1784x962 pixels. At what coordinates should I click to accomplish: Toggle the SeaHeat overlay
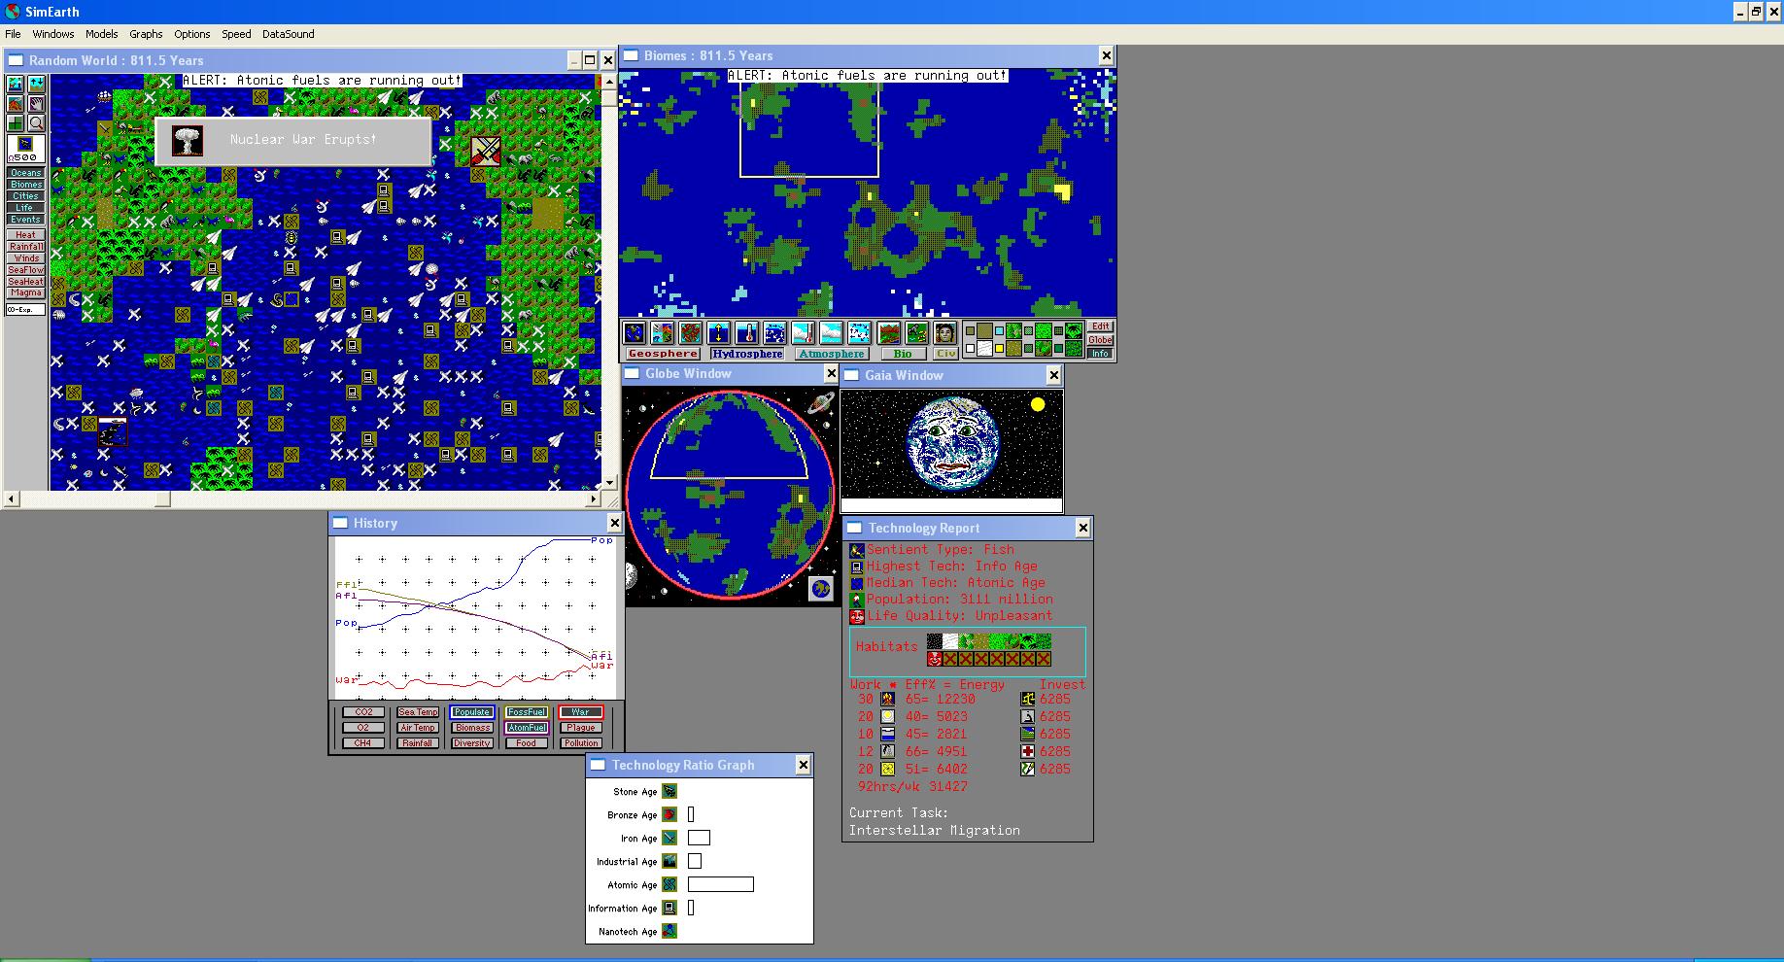[26, 282]
